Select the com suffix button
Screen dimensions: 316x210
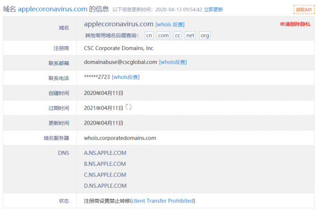tap(163, 36)
